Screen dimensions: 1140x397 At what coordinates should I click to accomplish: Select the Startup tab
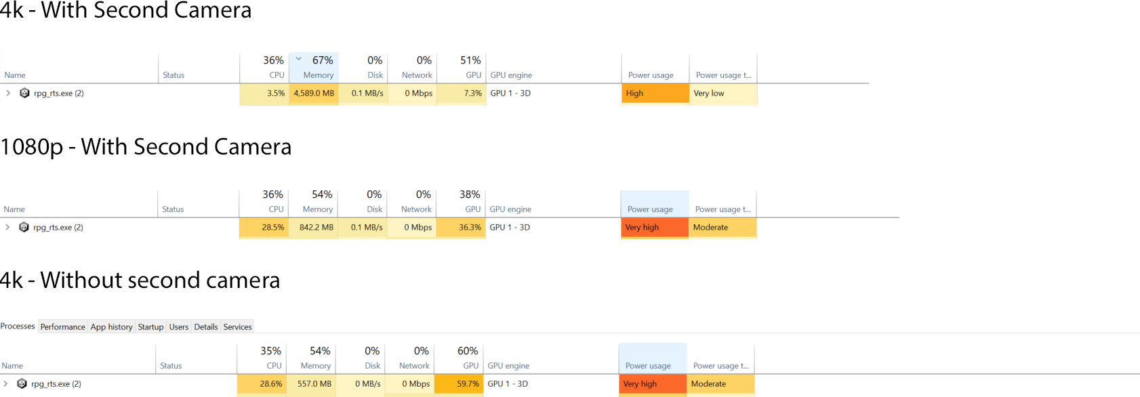(x=150, y=327)
